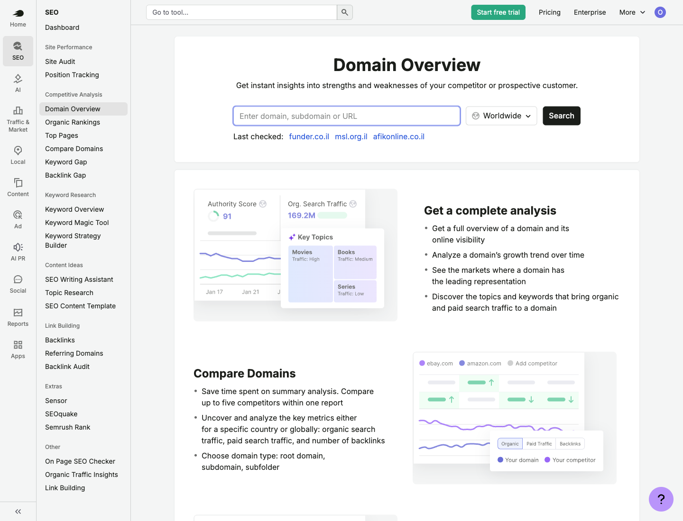The width and height of the screenshot is (683, 521).
Task: Go to Site Audit in sidebar
Action: tap(60, 62)
